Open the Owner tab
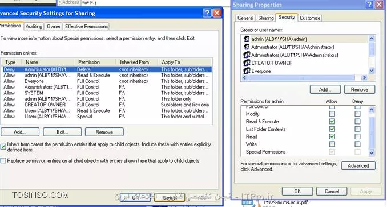The image size is (387, 207). (54, 26)
